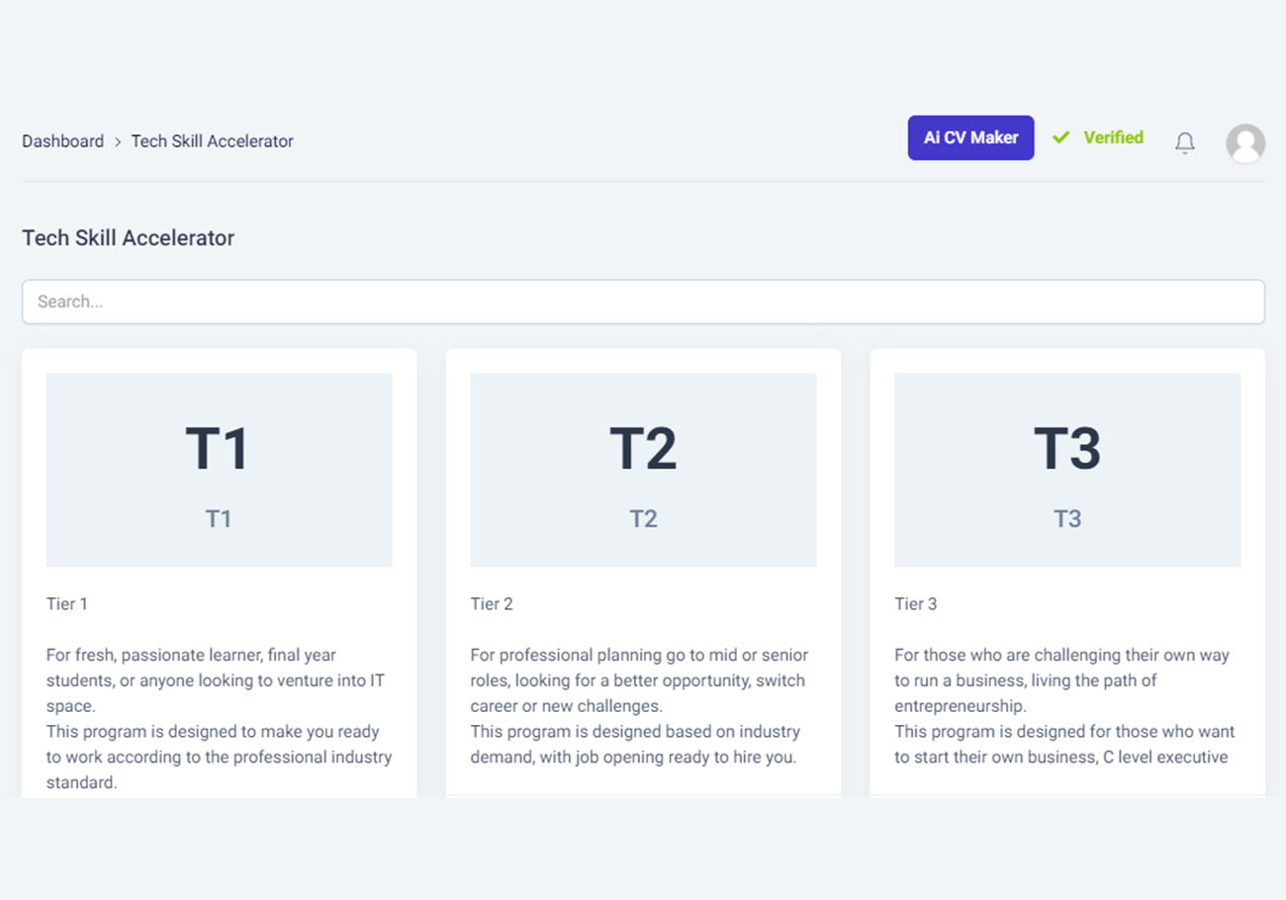Click the breadcrumb chevron separator
Screen dimensions: 1286x900
coord(118,141)
